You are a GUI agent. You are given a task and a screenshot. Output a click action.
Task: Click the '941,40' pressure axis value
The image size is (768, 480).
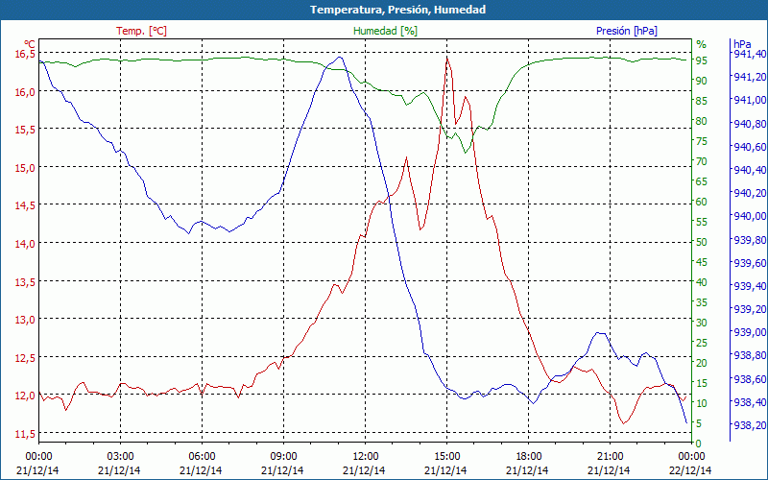pyautogui.click(x=751, y=54)
